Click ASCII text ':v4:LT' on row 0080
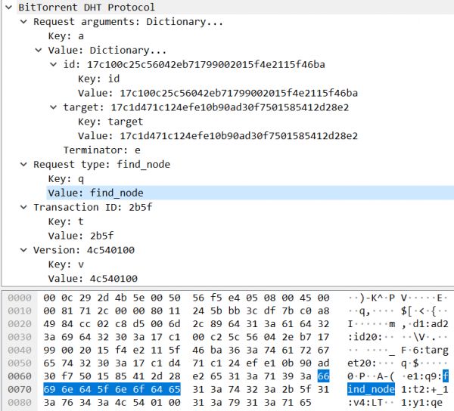The image size is (454, 411). (365, 403)
